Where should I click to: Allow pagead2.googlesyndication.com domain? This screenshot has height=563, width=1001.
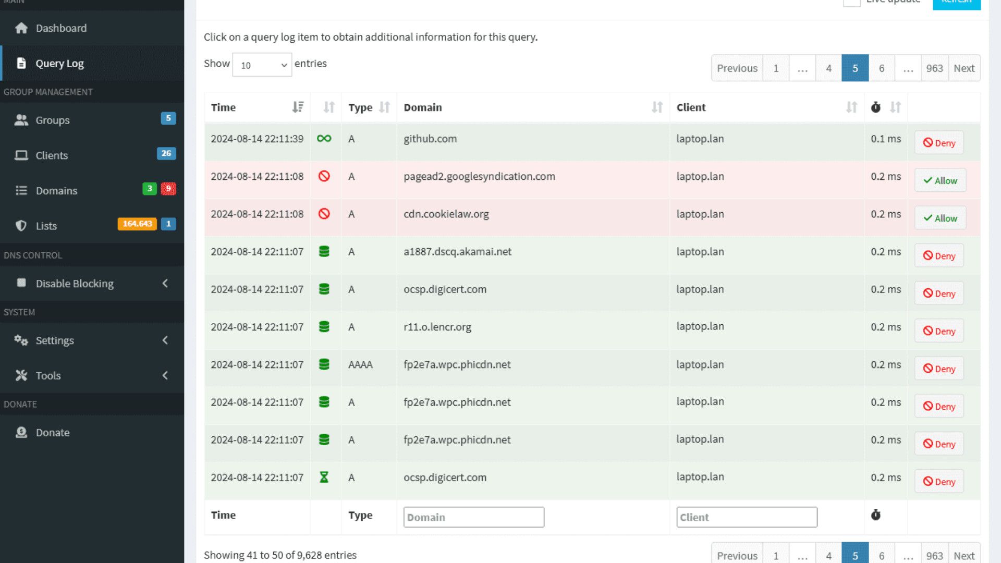coord(941,180)
